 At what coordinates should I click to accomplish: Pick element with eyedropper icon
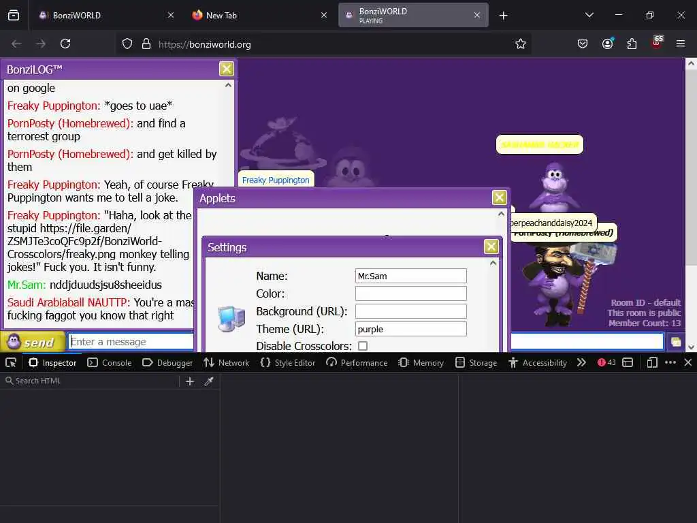209,381
